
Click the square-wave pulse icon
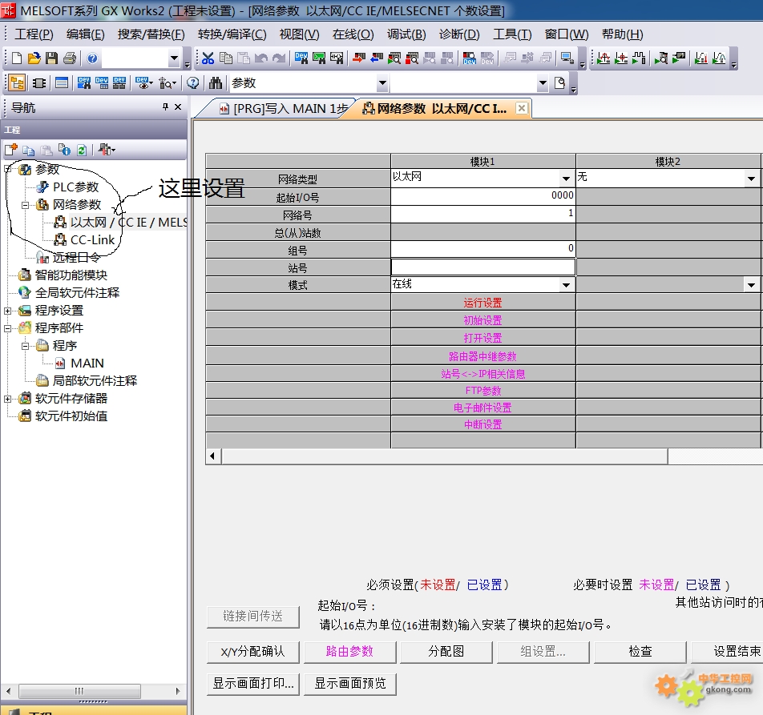639,58
